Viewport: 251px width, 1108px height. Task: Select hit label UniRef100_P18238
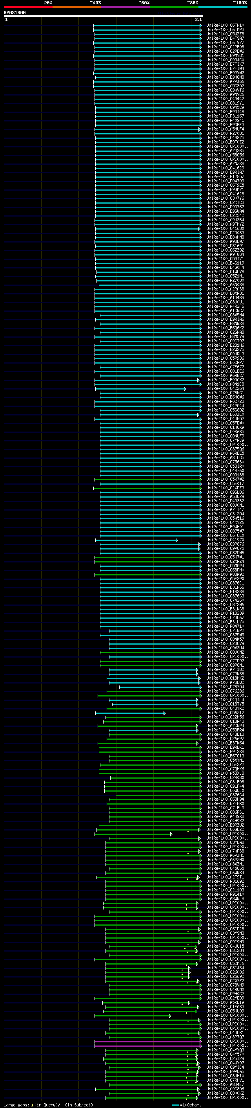(225, 592)
